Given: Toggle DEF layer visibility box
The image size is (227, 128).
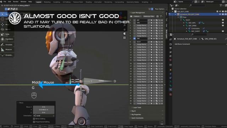Looking at the screenshot, I should click(x=134, y=20).
